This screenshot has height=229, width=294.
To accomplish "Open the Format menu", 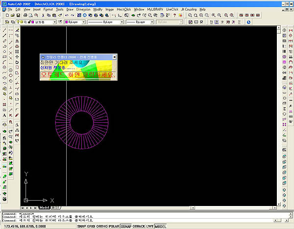I will coord(48,9).
